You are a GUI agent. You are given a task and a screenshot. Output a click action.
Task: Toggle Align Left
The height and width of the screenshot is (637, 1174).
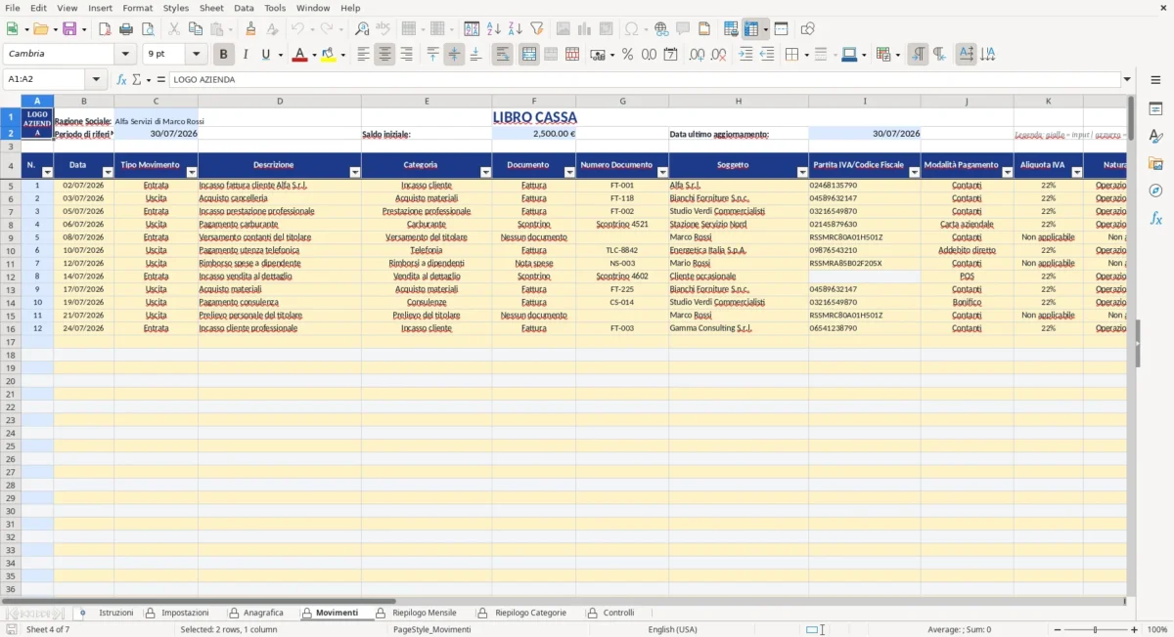click(x=363, y=55)
